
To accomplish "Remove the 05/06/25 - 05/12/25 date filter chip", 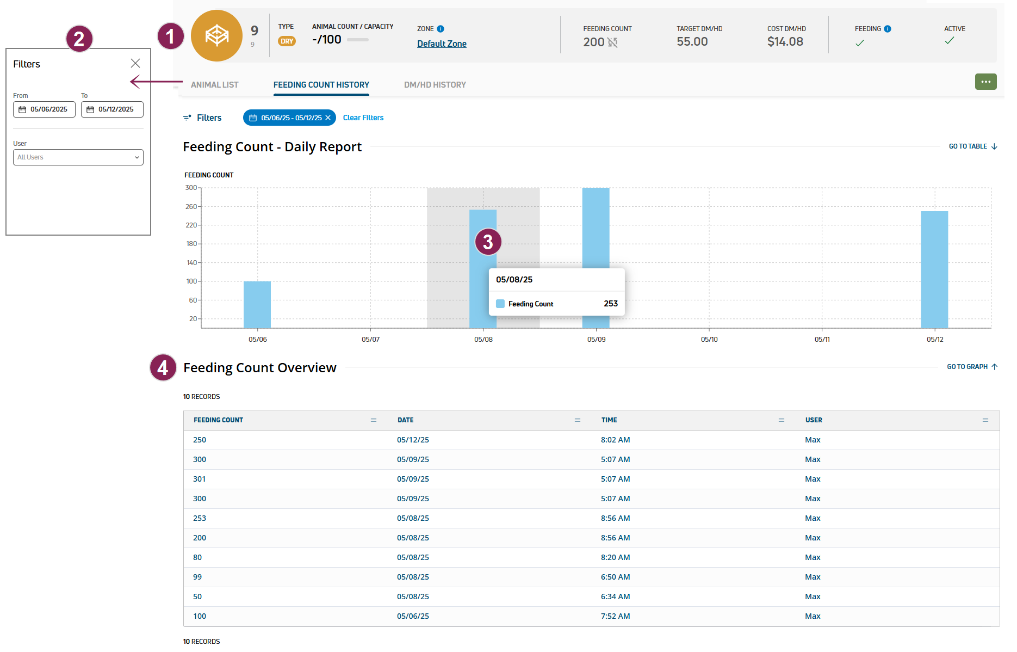I will pos(328,118).
